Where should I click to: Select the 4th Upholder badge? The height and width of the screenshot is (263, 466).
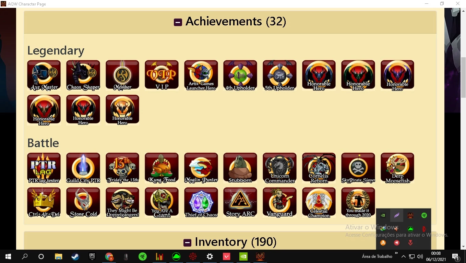(240, 75)
